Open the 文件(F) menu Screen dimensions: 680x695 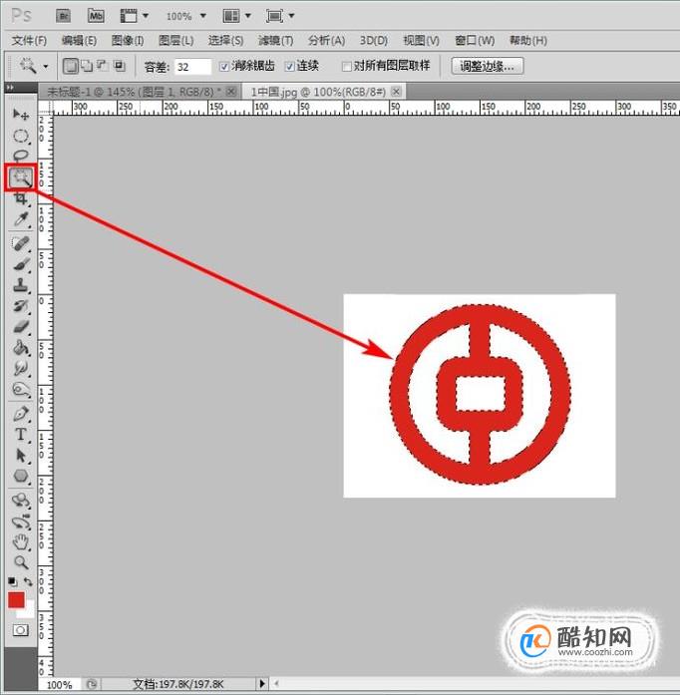coord(29,40)
